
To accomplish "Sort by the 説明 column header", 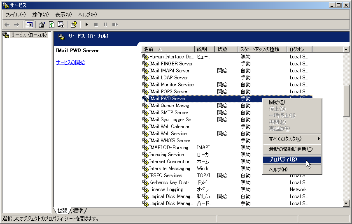I will coord(205,49).
